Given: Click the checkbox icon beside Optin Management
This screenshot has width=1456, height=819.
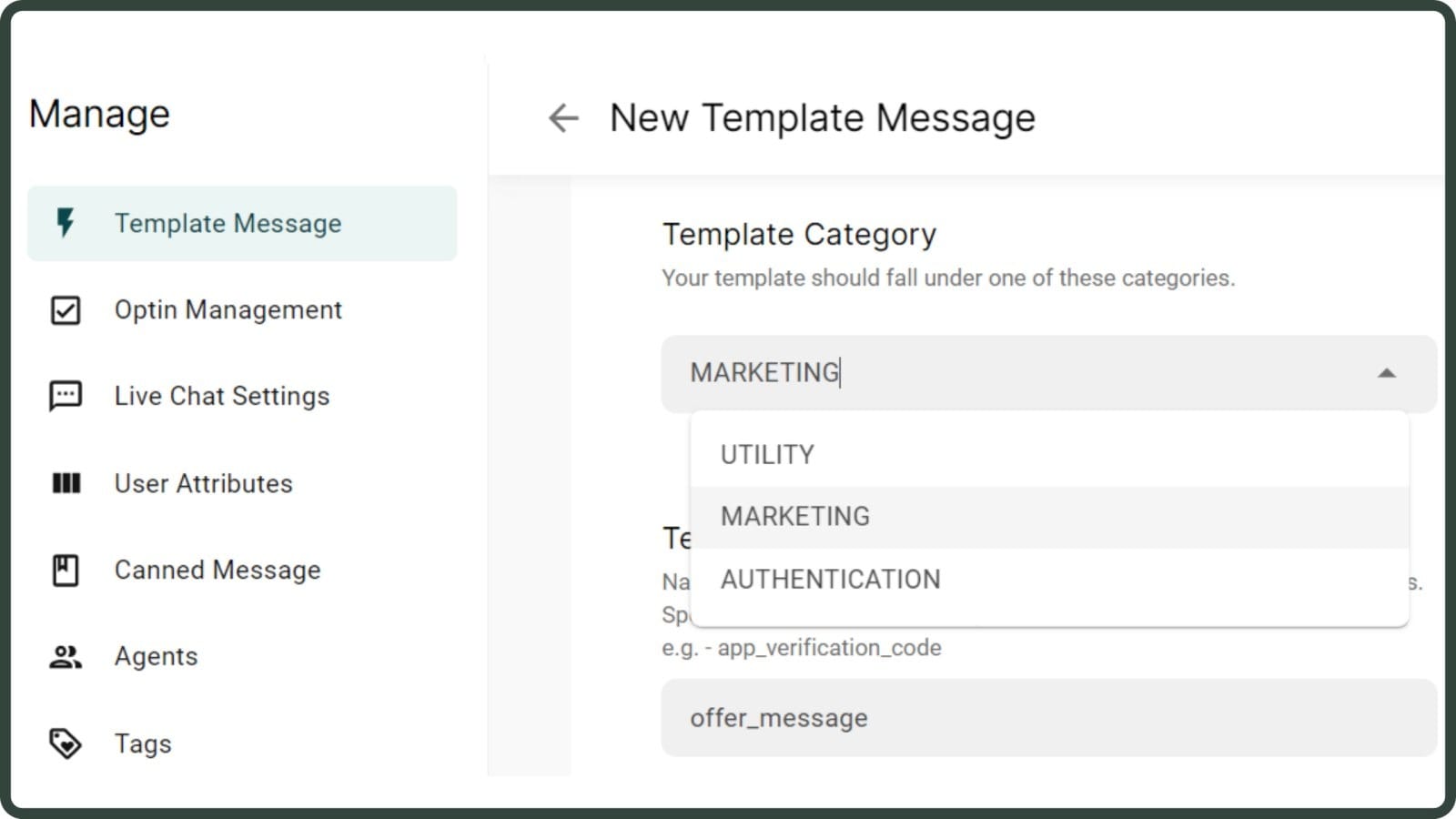Looking at the screenshot, I should click(x=66, y=310).
